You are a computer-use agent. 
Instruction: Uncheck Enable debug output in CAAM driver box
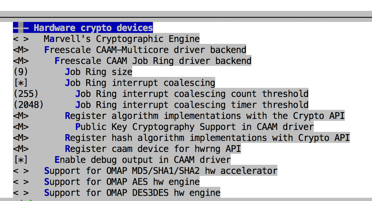[21, 160]
